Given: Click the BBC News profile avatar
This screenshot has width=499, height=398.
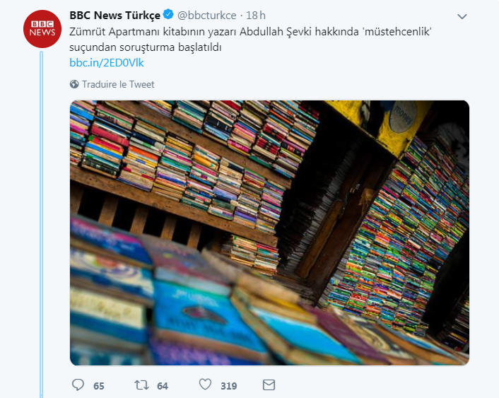Looking at the screenshot, I should coord(42,29).
